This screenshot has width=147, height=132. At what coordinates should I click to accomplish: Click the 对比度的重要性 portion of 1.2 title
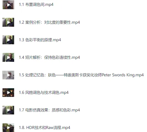[x=57, y=22]
